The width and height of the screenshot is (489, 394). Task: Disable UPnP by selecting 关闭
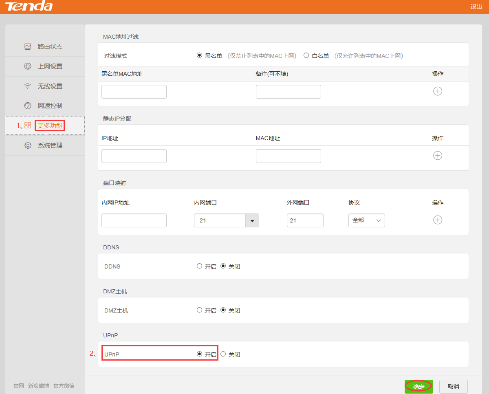[x=223, y=354]
